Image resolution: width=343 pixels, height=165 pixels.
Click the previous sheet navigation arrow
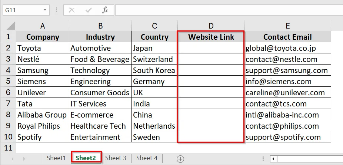tap(13, 159)
